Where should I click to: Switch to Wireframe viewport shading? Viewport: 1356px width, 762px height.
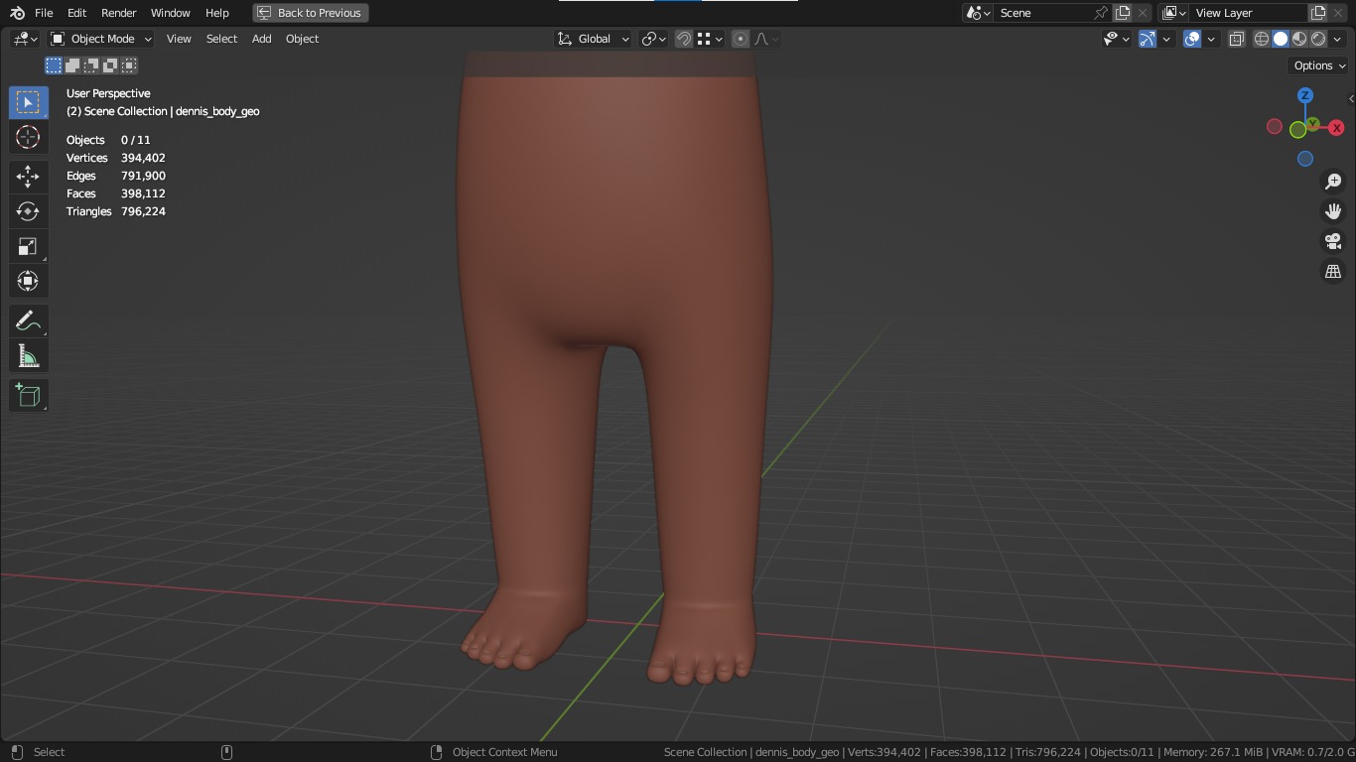click(x=1262, y=39)
